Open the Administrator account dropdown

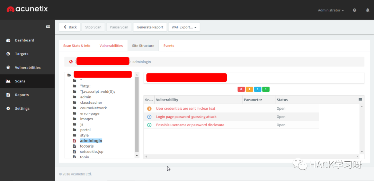coord(331,10)
